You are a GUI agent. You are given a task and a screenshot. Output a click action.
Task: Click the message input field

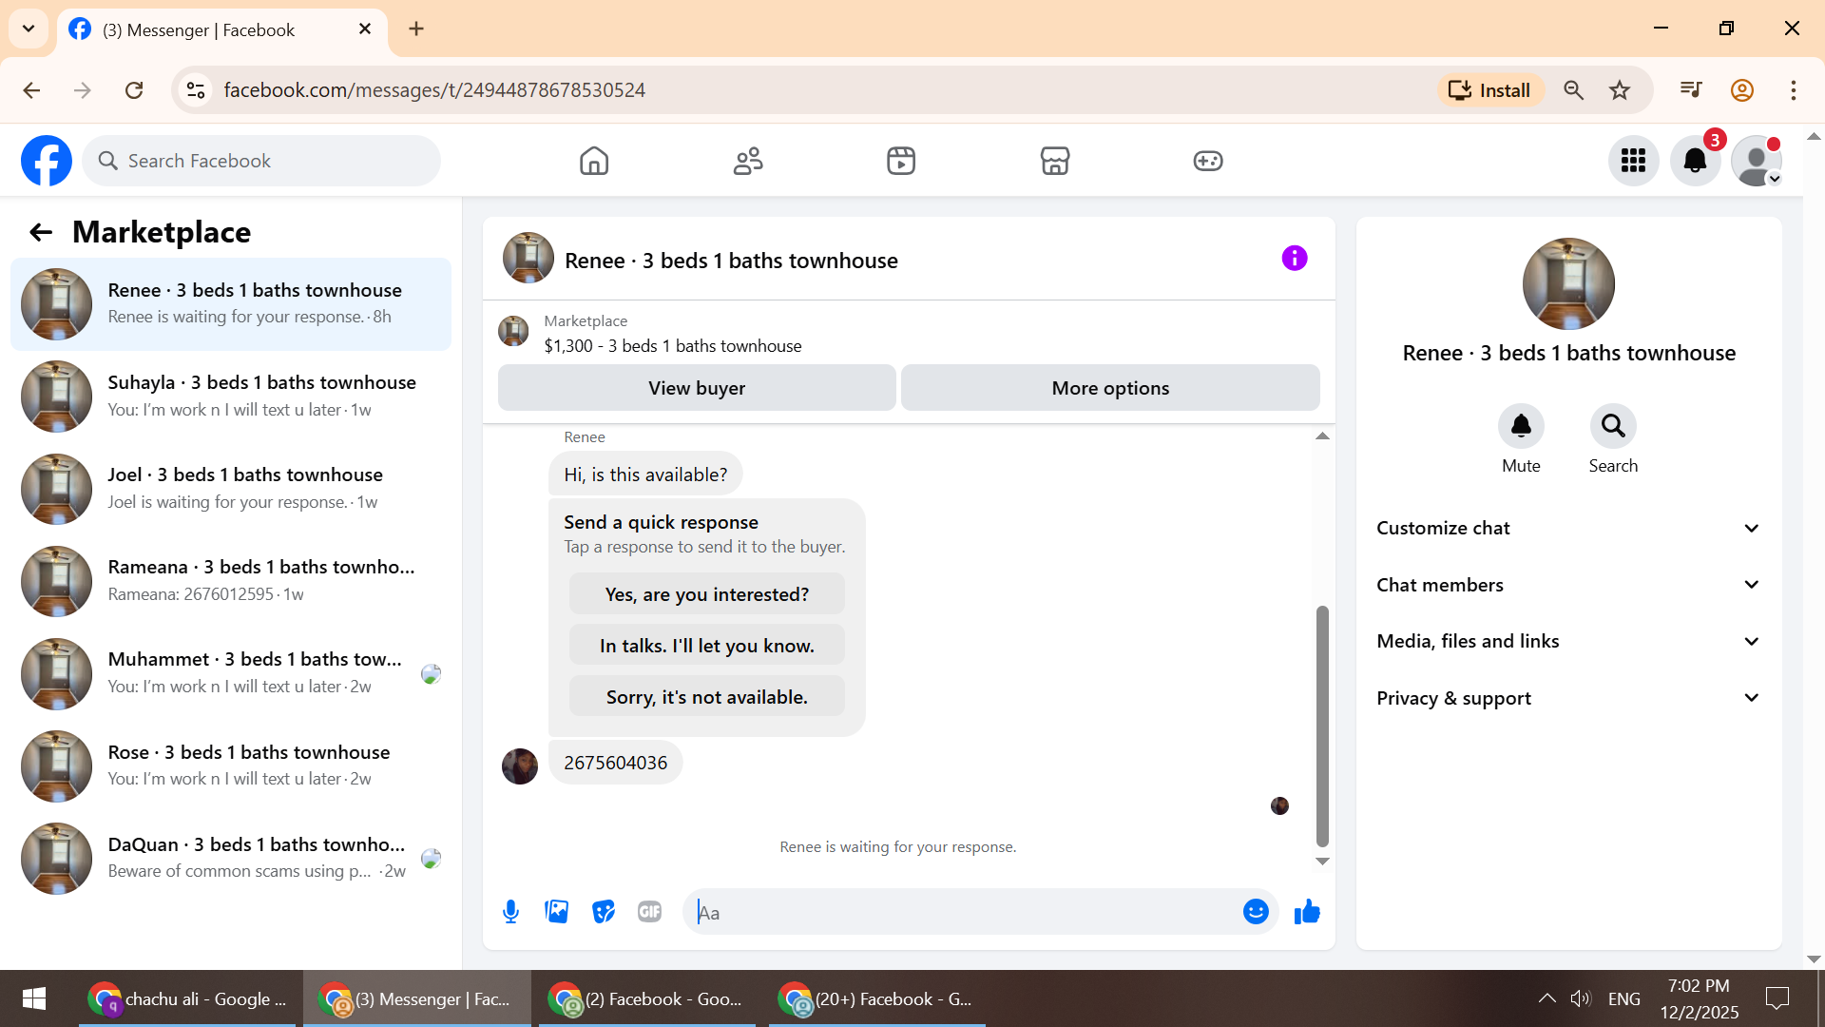[x=960, y=913]
